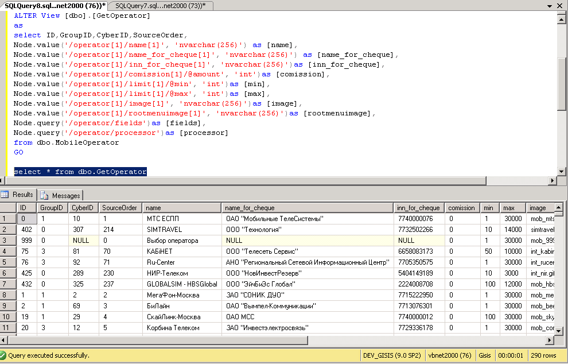Select the inn_for_cheque column header

tap(419, 208)
